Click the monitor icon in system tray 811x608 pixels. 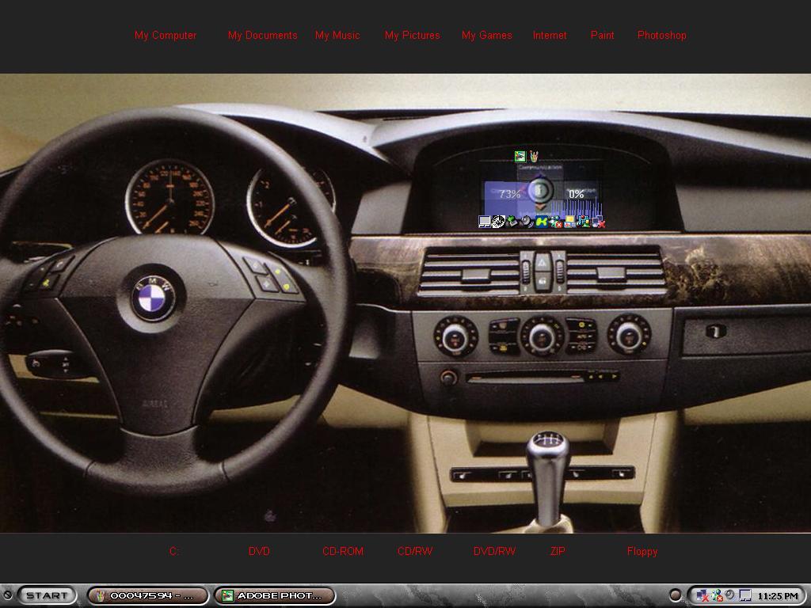click(x=745, y=595)
